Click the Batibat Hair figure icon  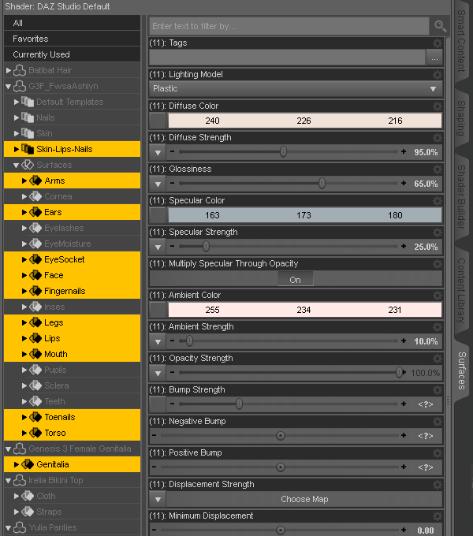20,70
